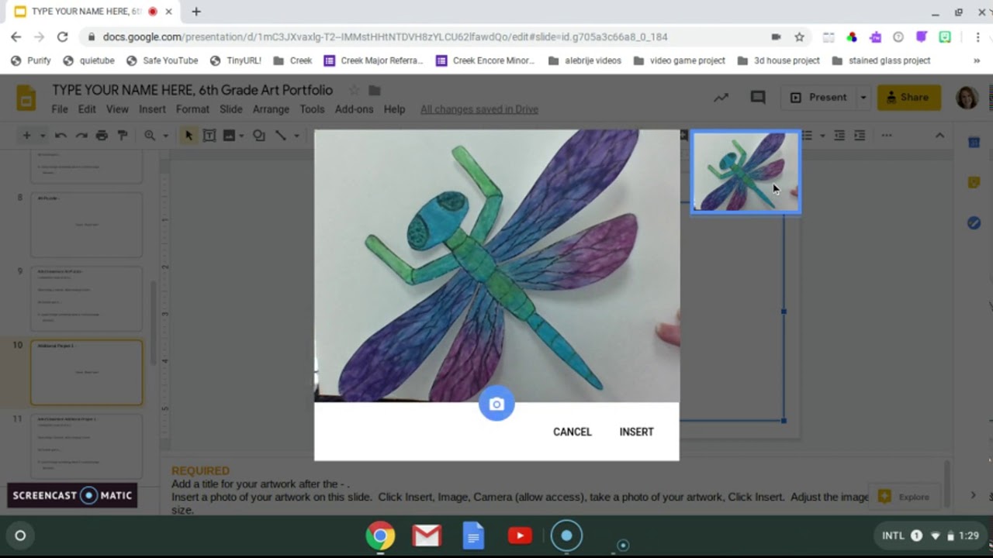Expand the bulleted list dropdown arrow
This screenshot has height=558, width=993.
pyautogui.click(x=822, y=136)
